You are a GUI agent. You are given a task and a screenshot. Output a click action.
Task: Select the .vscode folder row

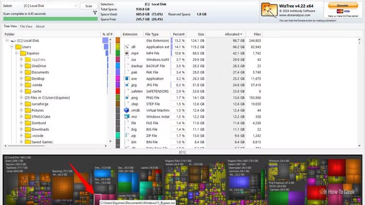[37, 136]
